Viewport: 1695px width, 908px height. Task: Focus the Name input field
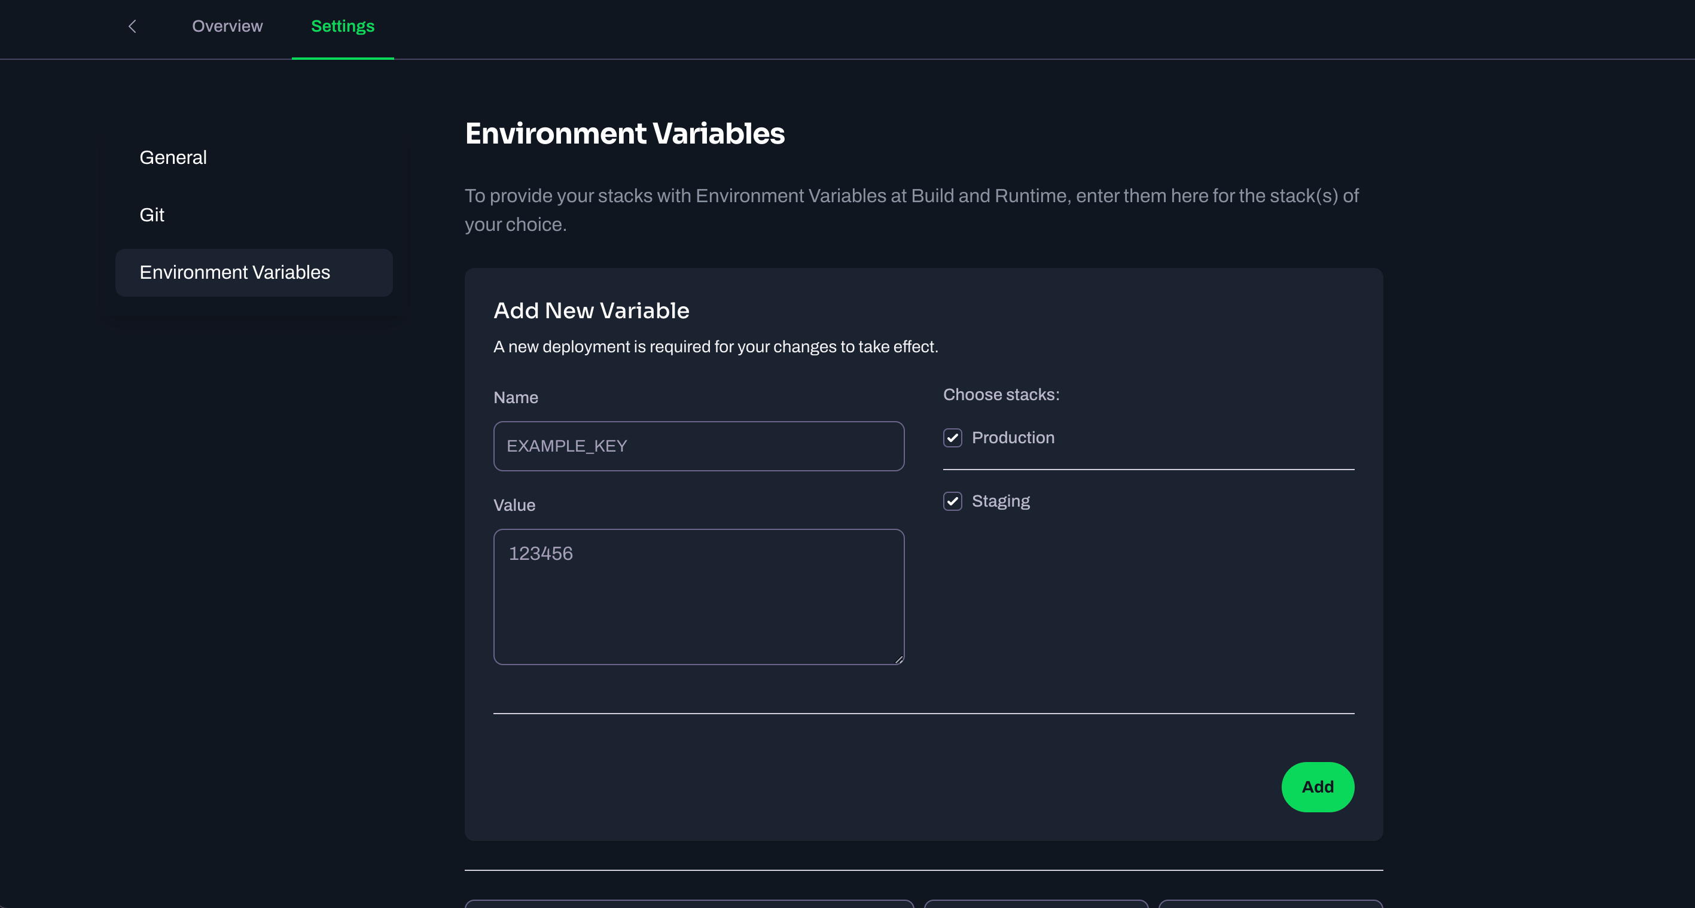(699, 446)
